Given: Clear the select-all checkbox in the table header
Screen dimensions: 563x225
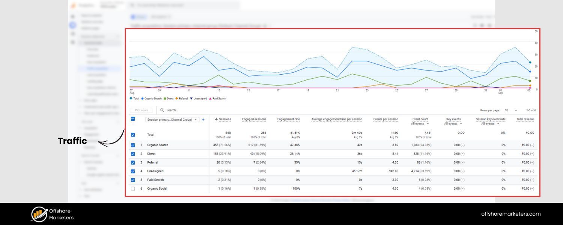Looking at the screenshot, I should tap(132, 118).
